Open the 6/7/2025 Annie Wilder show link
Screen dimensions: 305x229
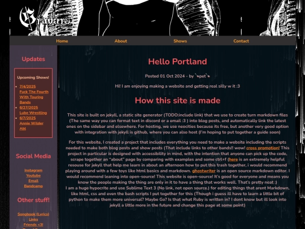pos(31,123)
